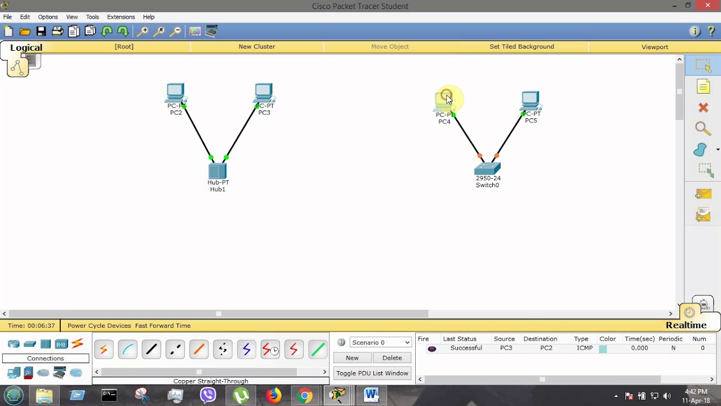Viewport: 721px width, 406px height.
Task: Save the topology with the floppy icon
Action: [41, 32]
